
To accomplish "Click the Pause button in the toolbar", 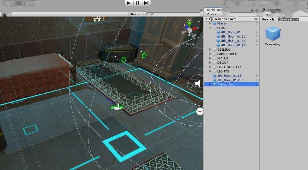I will point(137,3).
